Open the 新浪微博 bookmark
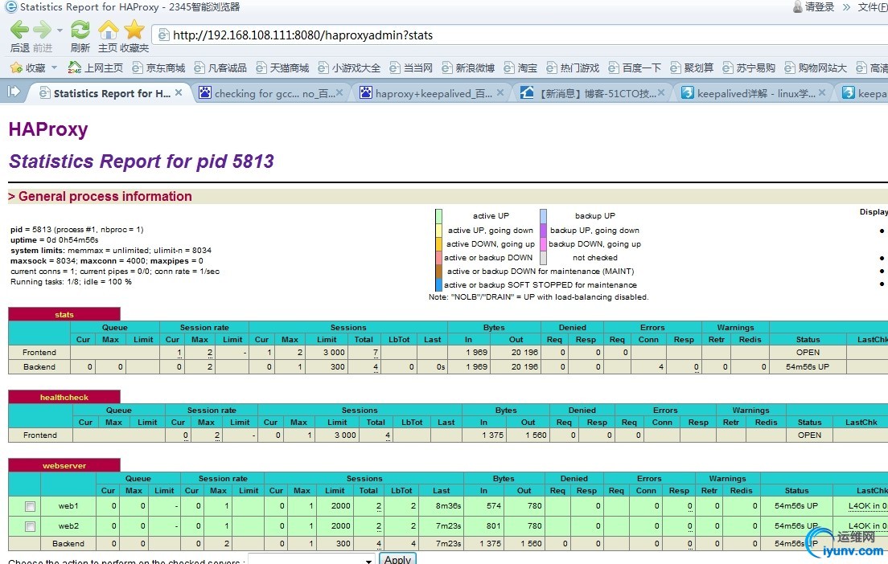The height and width of the screenshot is (564, 888). click(468, 67)
